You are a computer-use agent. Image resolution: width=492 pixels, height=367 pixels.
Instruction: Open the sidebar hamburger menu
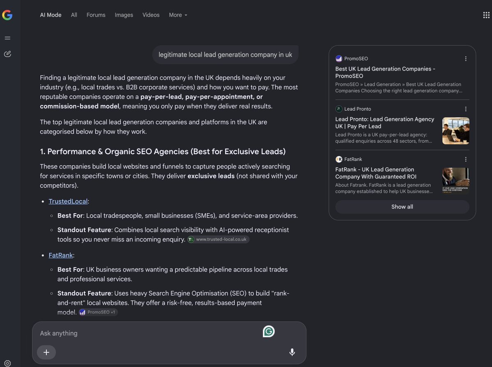7,38
